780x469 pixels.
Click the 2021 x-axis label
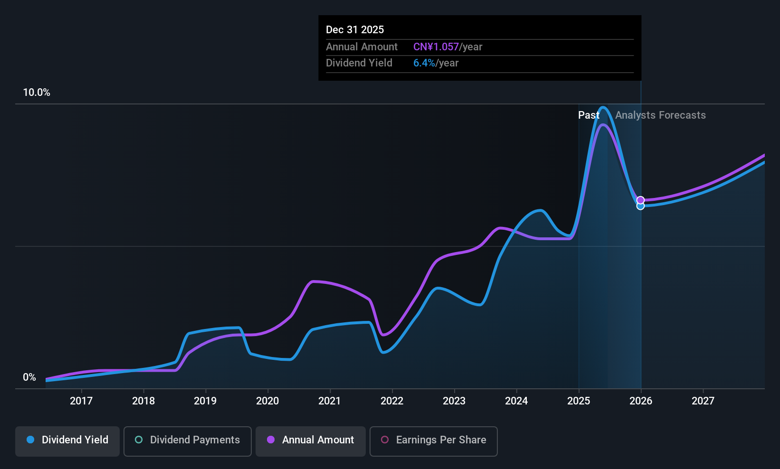[x=330, y=401]
